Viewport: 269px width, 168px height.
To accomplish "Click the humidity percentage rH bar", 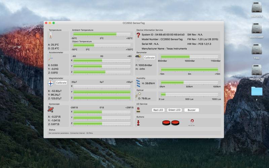I will 189,82.
